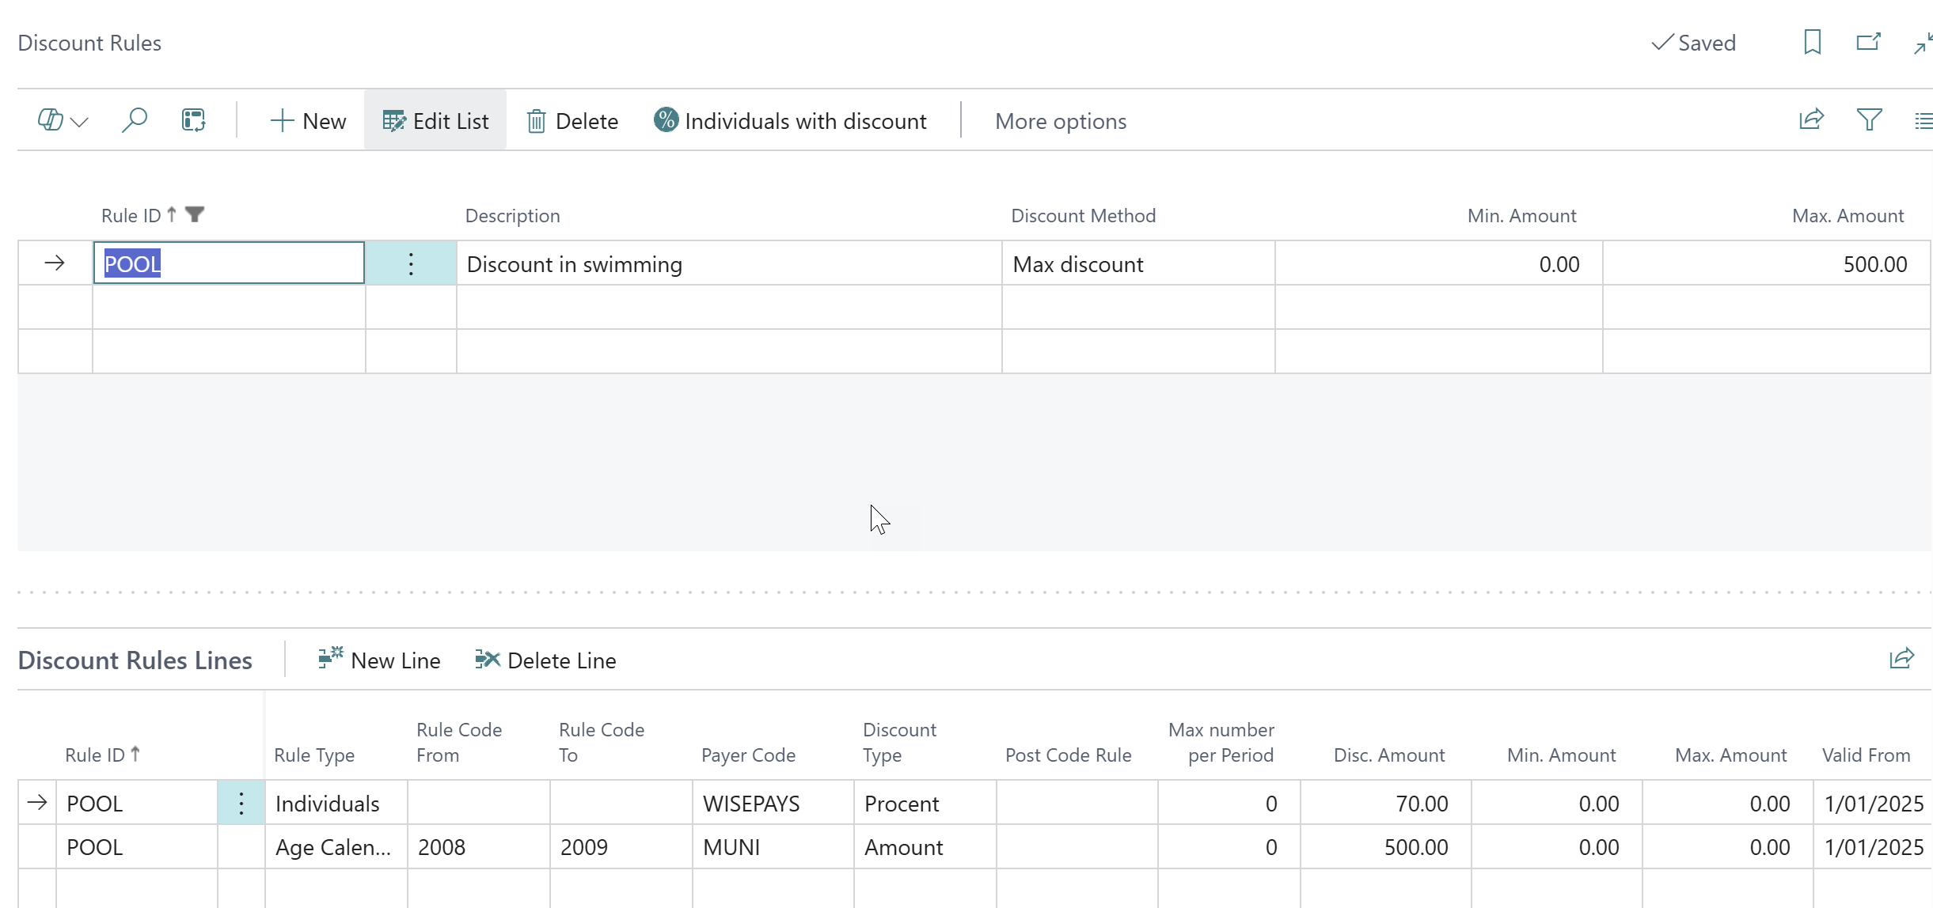Click the bookmark icon
The image size is (1933, 908).
[x=1812, y=42]
